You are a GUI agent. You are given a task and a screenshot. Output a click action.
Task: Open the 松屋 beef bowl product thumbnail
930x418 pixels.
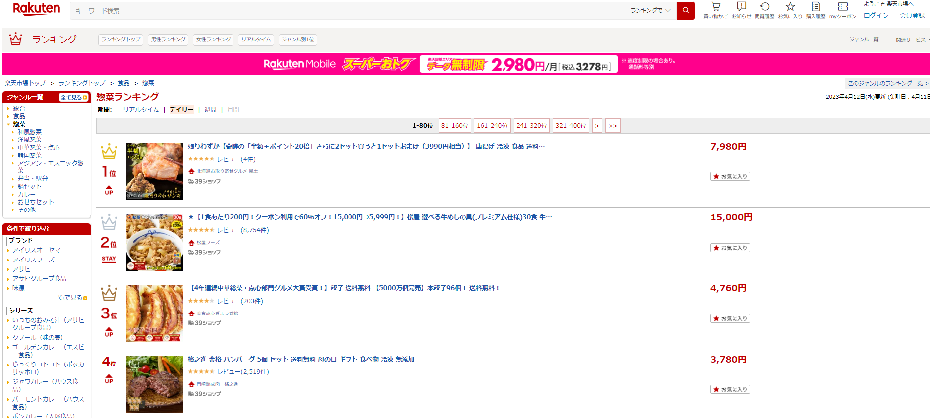click(154, 242)
